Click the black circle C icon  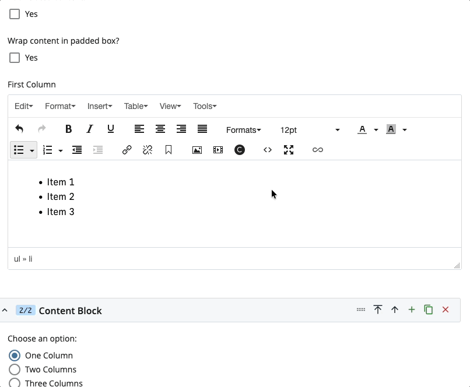(240, 150)
